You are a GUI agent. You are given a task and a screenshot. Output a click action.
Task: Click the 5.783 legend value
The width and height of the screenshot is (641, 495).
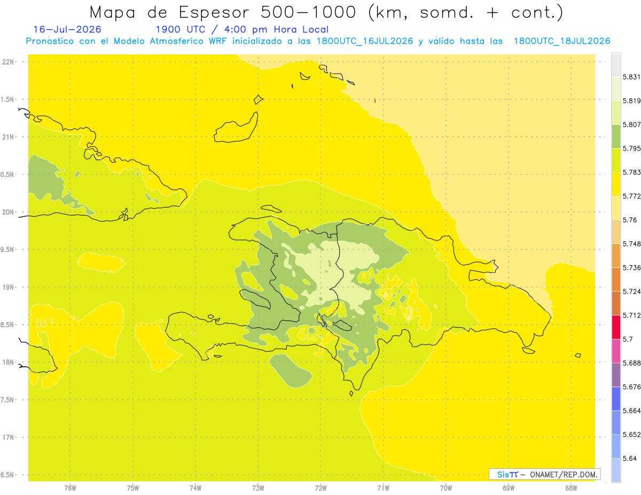click(631, 172)
